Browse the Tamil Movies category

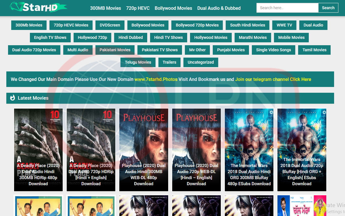pos(314,50)
